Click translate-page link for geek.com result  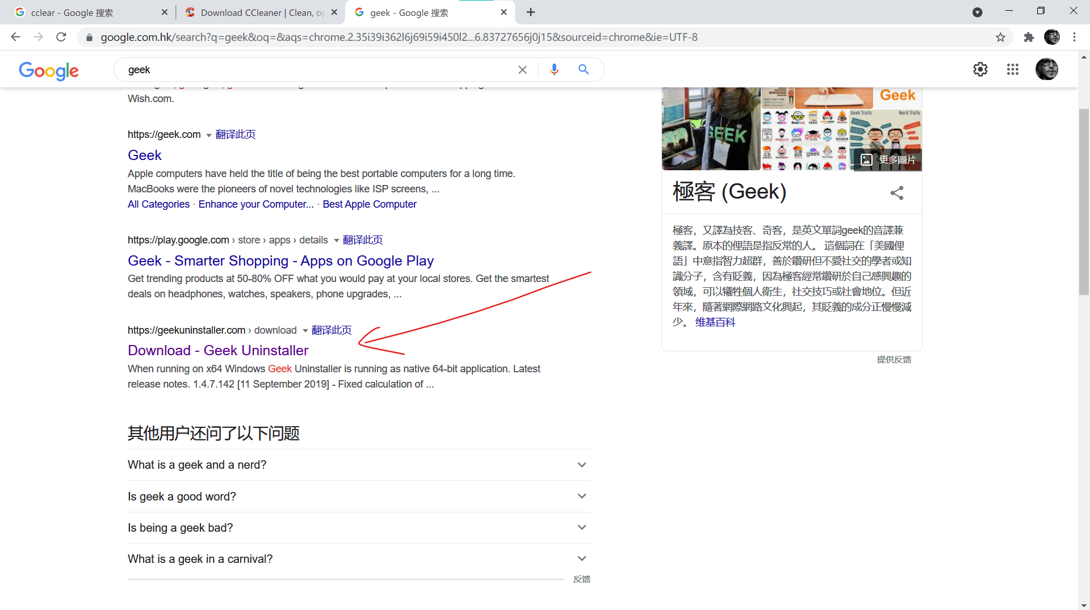coord(236,134)
